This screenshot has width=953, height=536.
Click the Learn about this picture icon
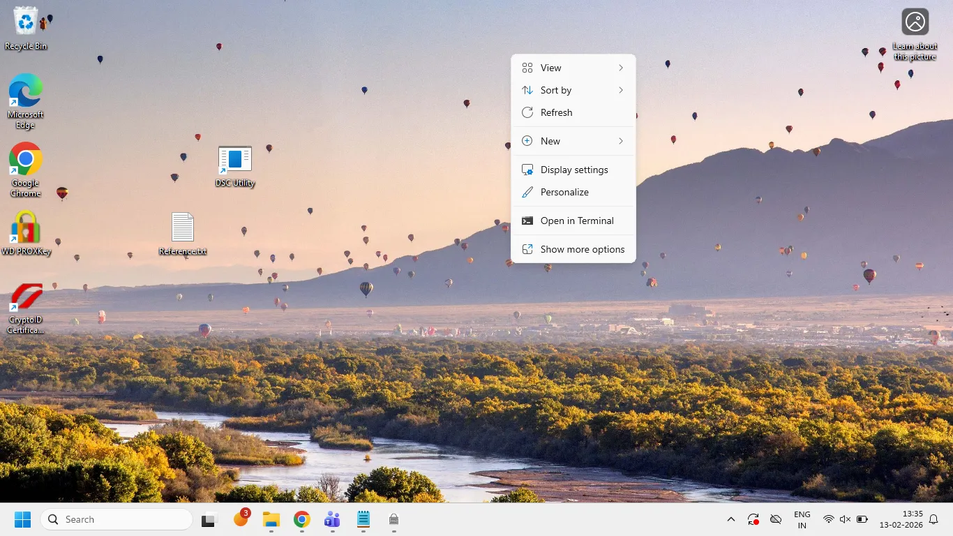click(915, 34)
